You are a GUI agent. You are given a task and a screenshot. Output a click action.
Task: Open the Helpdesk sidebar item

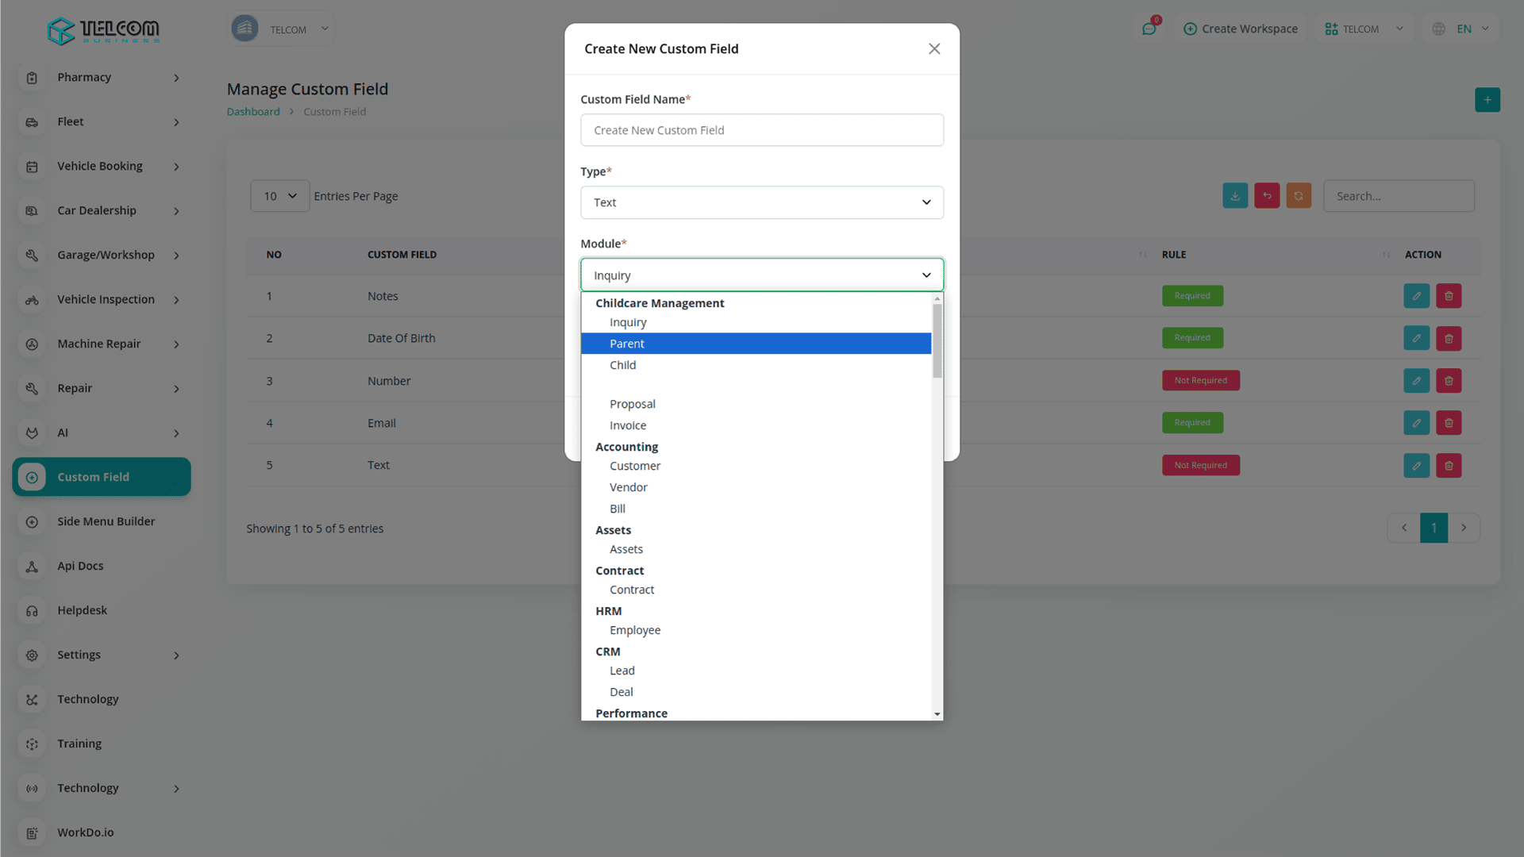pos(82,610)
